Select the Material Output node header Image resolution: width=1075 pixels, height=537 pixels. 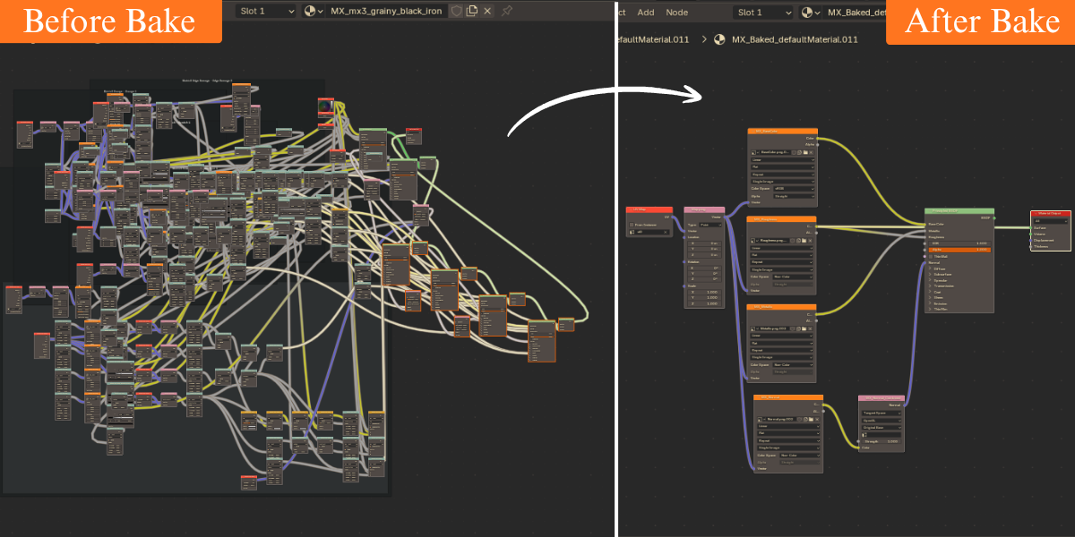click(x=1050, y=213)
